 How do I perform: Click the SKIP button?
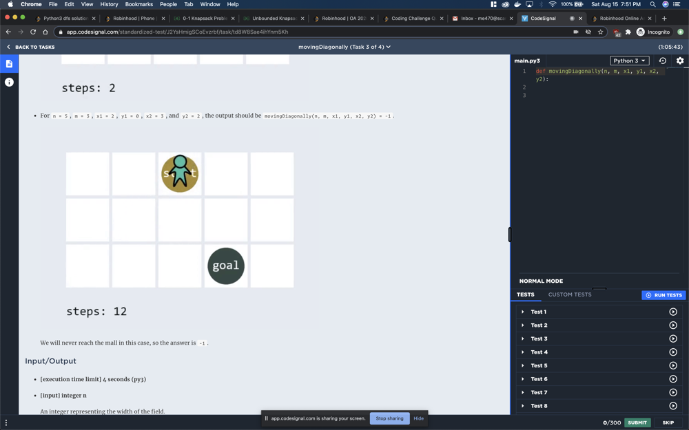(x=668, y=422)
